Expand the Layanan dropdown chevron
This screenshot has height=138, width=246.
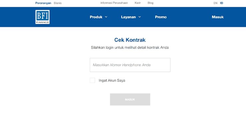(x=139, y=17)
